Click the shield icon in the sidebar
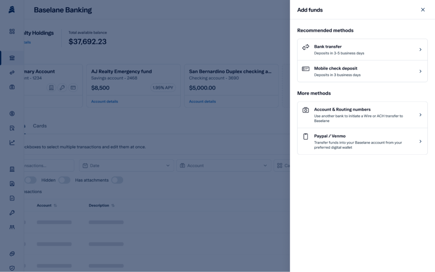The height and width of the screenshot is (272, 435). pos(12,268)
